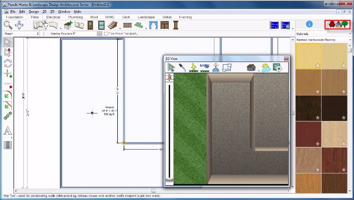354x200 pixels.
Task: Select the Text 'A' tool
Action: (x=7, y=131)
